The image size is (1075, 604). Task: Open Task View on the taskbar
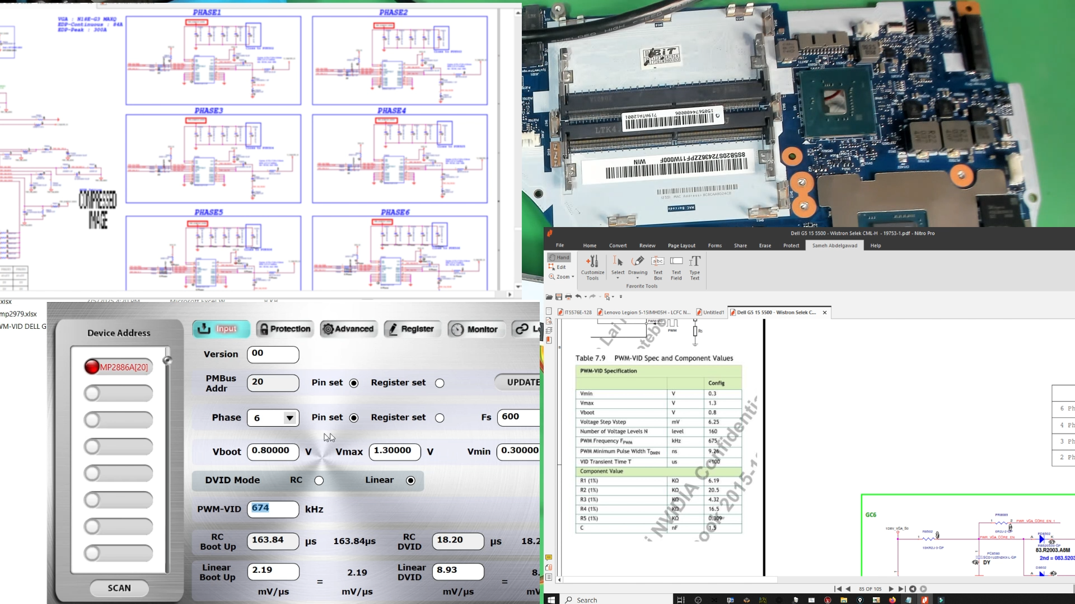click(681, 600)
